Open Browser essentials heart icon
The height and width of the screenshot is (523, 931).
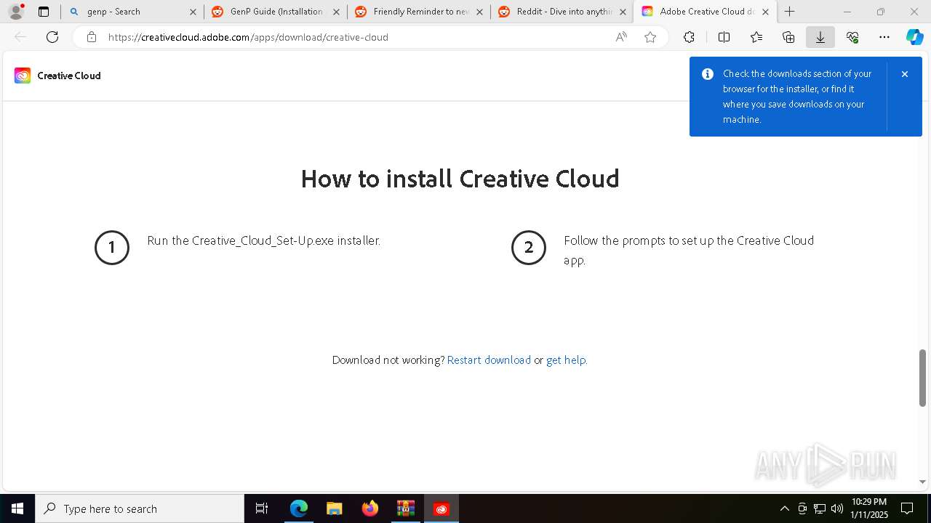pos(852,37)
